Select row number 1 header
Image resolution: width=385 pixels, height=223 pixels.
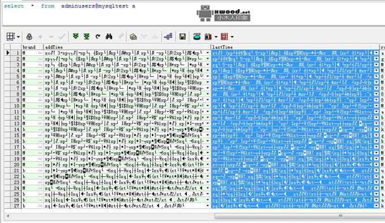16,53
